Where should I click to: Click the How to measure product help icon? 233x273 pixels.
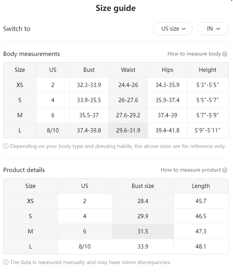pyautogui.click(x=225, y=170)
